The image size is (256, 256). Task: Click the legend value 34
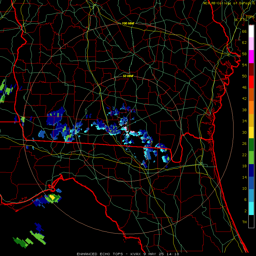[x=244, y=121]
